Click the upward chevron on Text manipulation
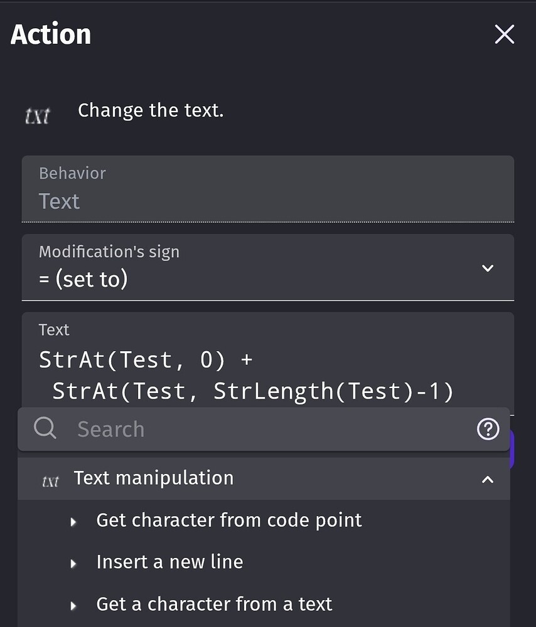The width and height of the screenshot is (536, 627). pyautogui.click(x=488, y=478)
